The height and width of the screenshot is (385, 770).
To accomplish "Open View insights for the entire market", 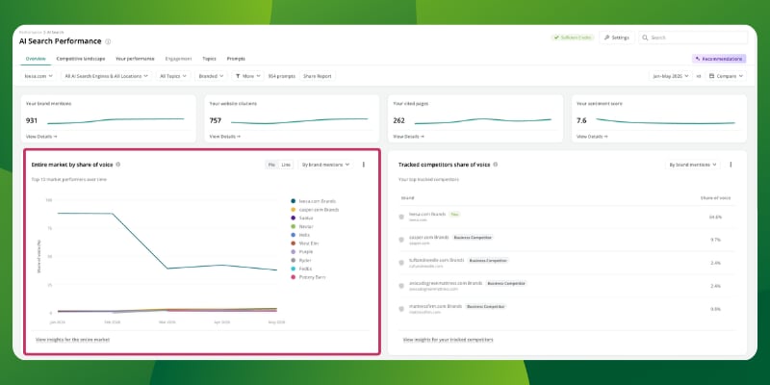I will coord(73,340).
